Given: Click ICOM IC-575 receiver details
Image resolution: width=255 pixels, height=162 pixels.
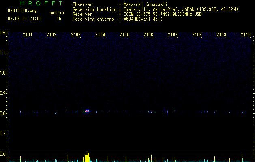Looking at the screenshot, I should 163,14.
